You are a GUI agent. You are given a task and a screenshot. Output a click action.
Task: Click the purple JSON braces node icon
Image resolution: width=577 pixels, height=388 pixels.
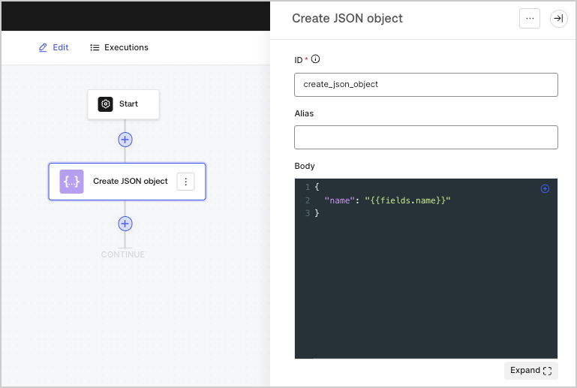pos(71,182)
